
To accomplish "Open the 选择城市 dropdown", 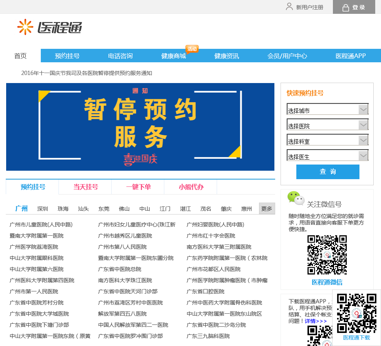I will tap(328, 109).
